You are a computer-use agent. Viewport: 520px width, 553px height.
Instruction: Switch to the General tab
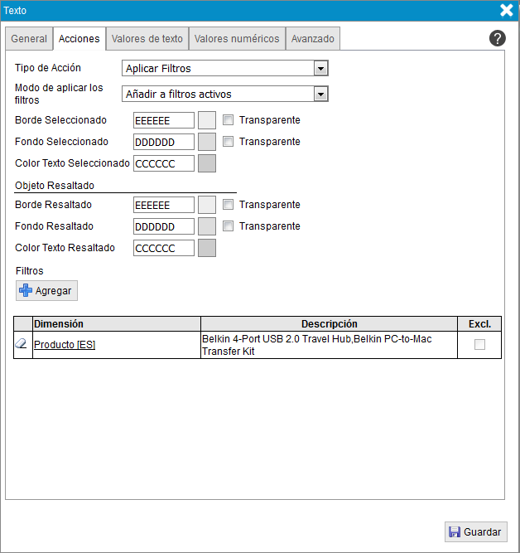[x=29, y=39]
